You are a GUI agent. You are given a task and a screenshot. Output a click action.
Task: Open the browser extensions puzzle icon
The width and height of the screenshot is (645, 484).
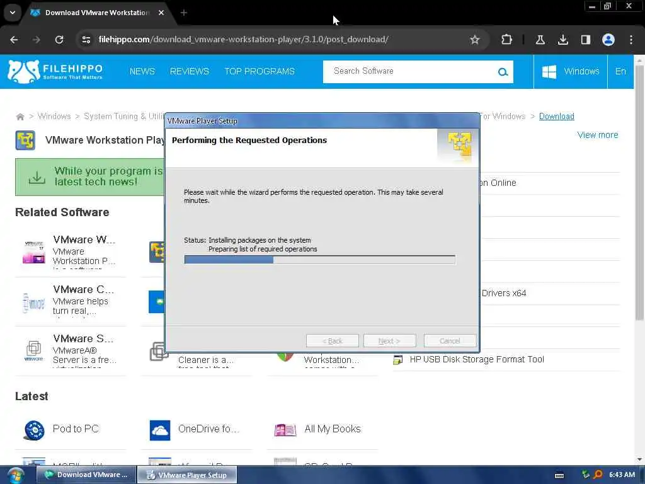coord(507,40)
